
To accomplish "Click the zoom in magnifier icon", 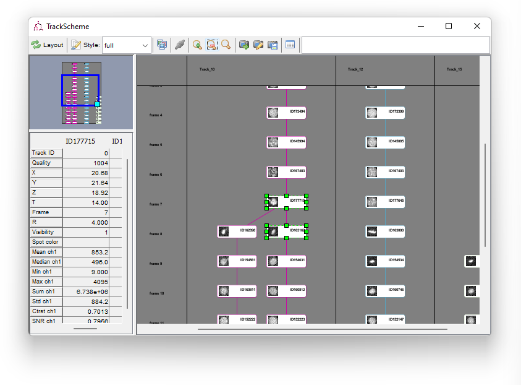I will [197, 45].
